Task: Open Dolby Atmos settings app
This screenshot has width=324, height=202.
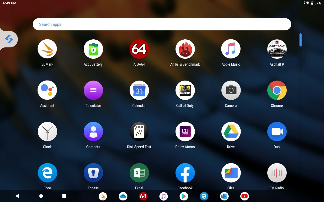Action: 185,131
